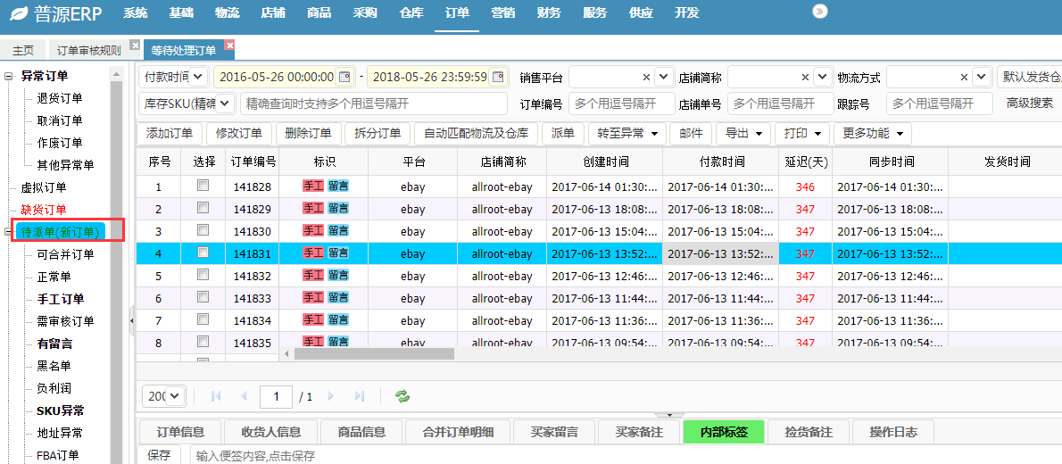Click 留言 tag on order 141834
The height and width of the screenshot is (464, 1062).
338,320
